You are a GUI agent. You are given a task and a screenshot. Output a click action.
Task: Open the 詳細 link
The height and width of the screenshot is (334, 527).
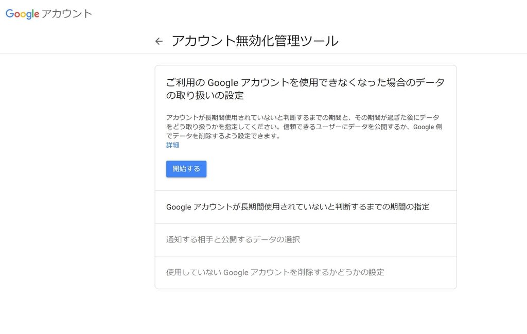click(172, 145)
